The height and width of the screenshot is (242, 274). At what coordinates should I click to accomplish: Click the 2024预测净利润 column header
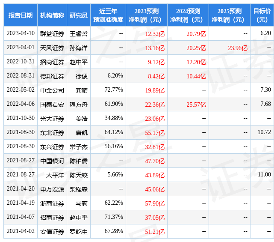pos(188,15)
